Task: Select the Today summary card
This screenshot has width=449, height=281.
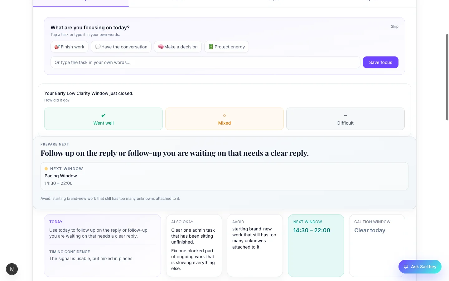Action: [x=102, y=245]
